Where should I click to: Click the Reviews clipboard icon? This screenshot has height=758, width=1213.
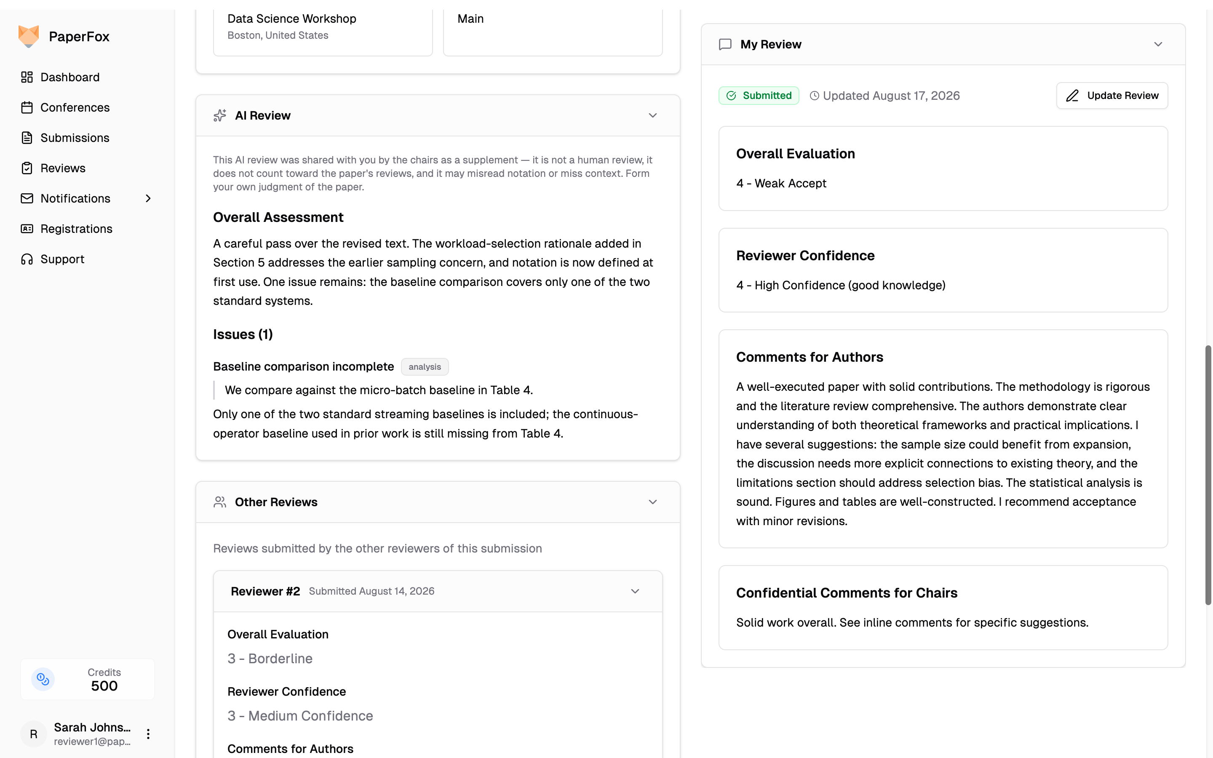pyautogui.click(x=27, y=168)
